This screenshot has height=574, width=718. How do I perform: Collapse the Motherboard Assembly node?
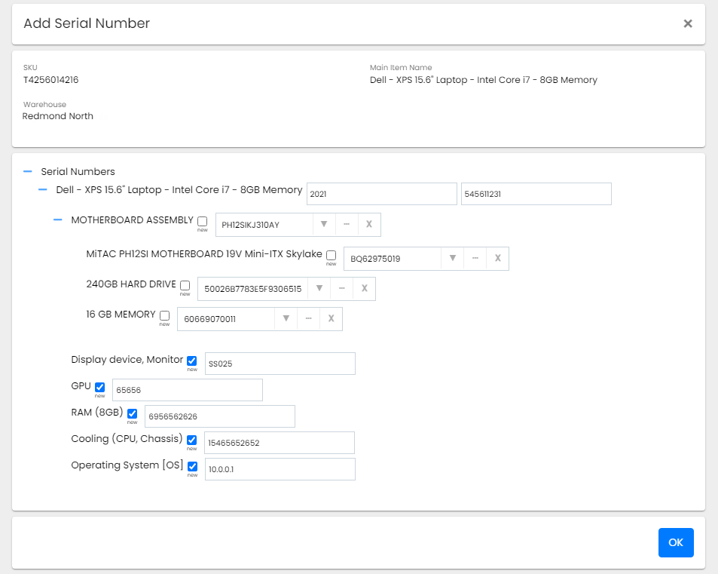(58, 220)
